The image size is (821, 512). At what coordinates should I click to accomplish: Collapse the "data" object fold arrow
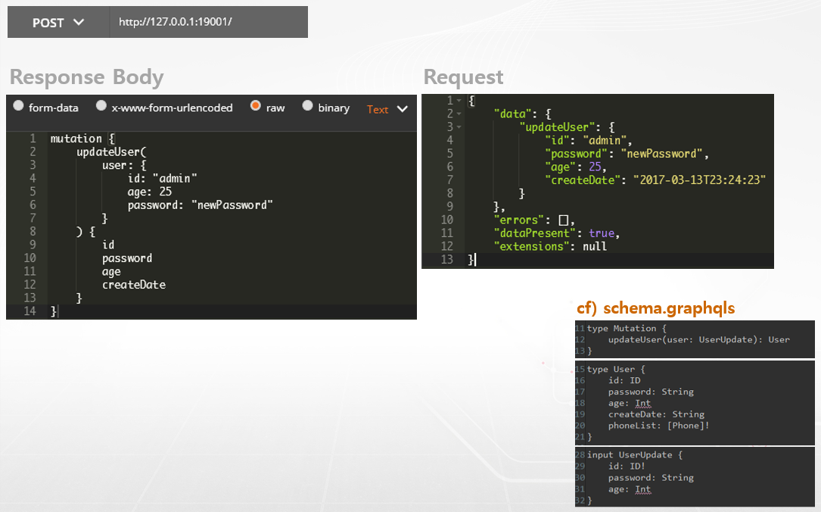[x=459, y=114]
